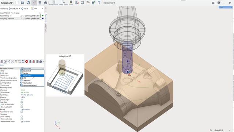Select the Face Milling 1 operation
Image resolution: width=234 pixels, height=132 pixels.
5,16
